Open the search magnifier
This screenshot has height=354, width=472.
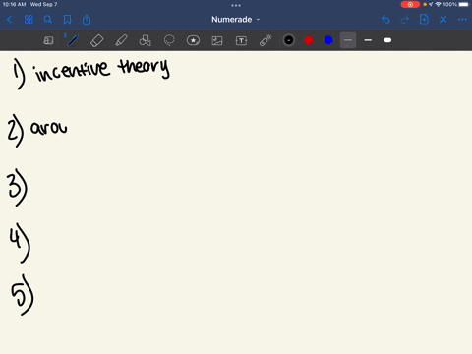48,20
